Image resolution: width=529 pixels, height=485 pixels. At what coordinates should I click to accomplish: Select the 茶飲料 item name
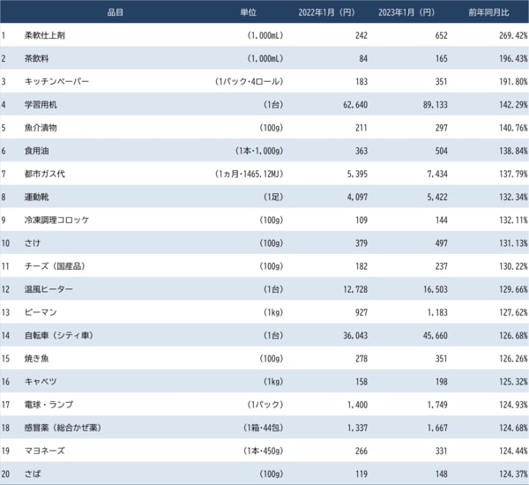coord(36,58)
